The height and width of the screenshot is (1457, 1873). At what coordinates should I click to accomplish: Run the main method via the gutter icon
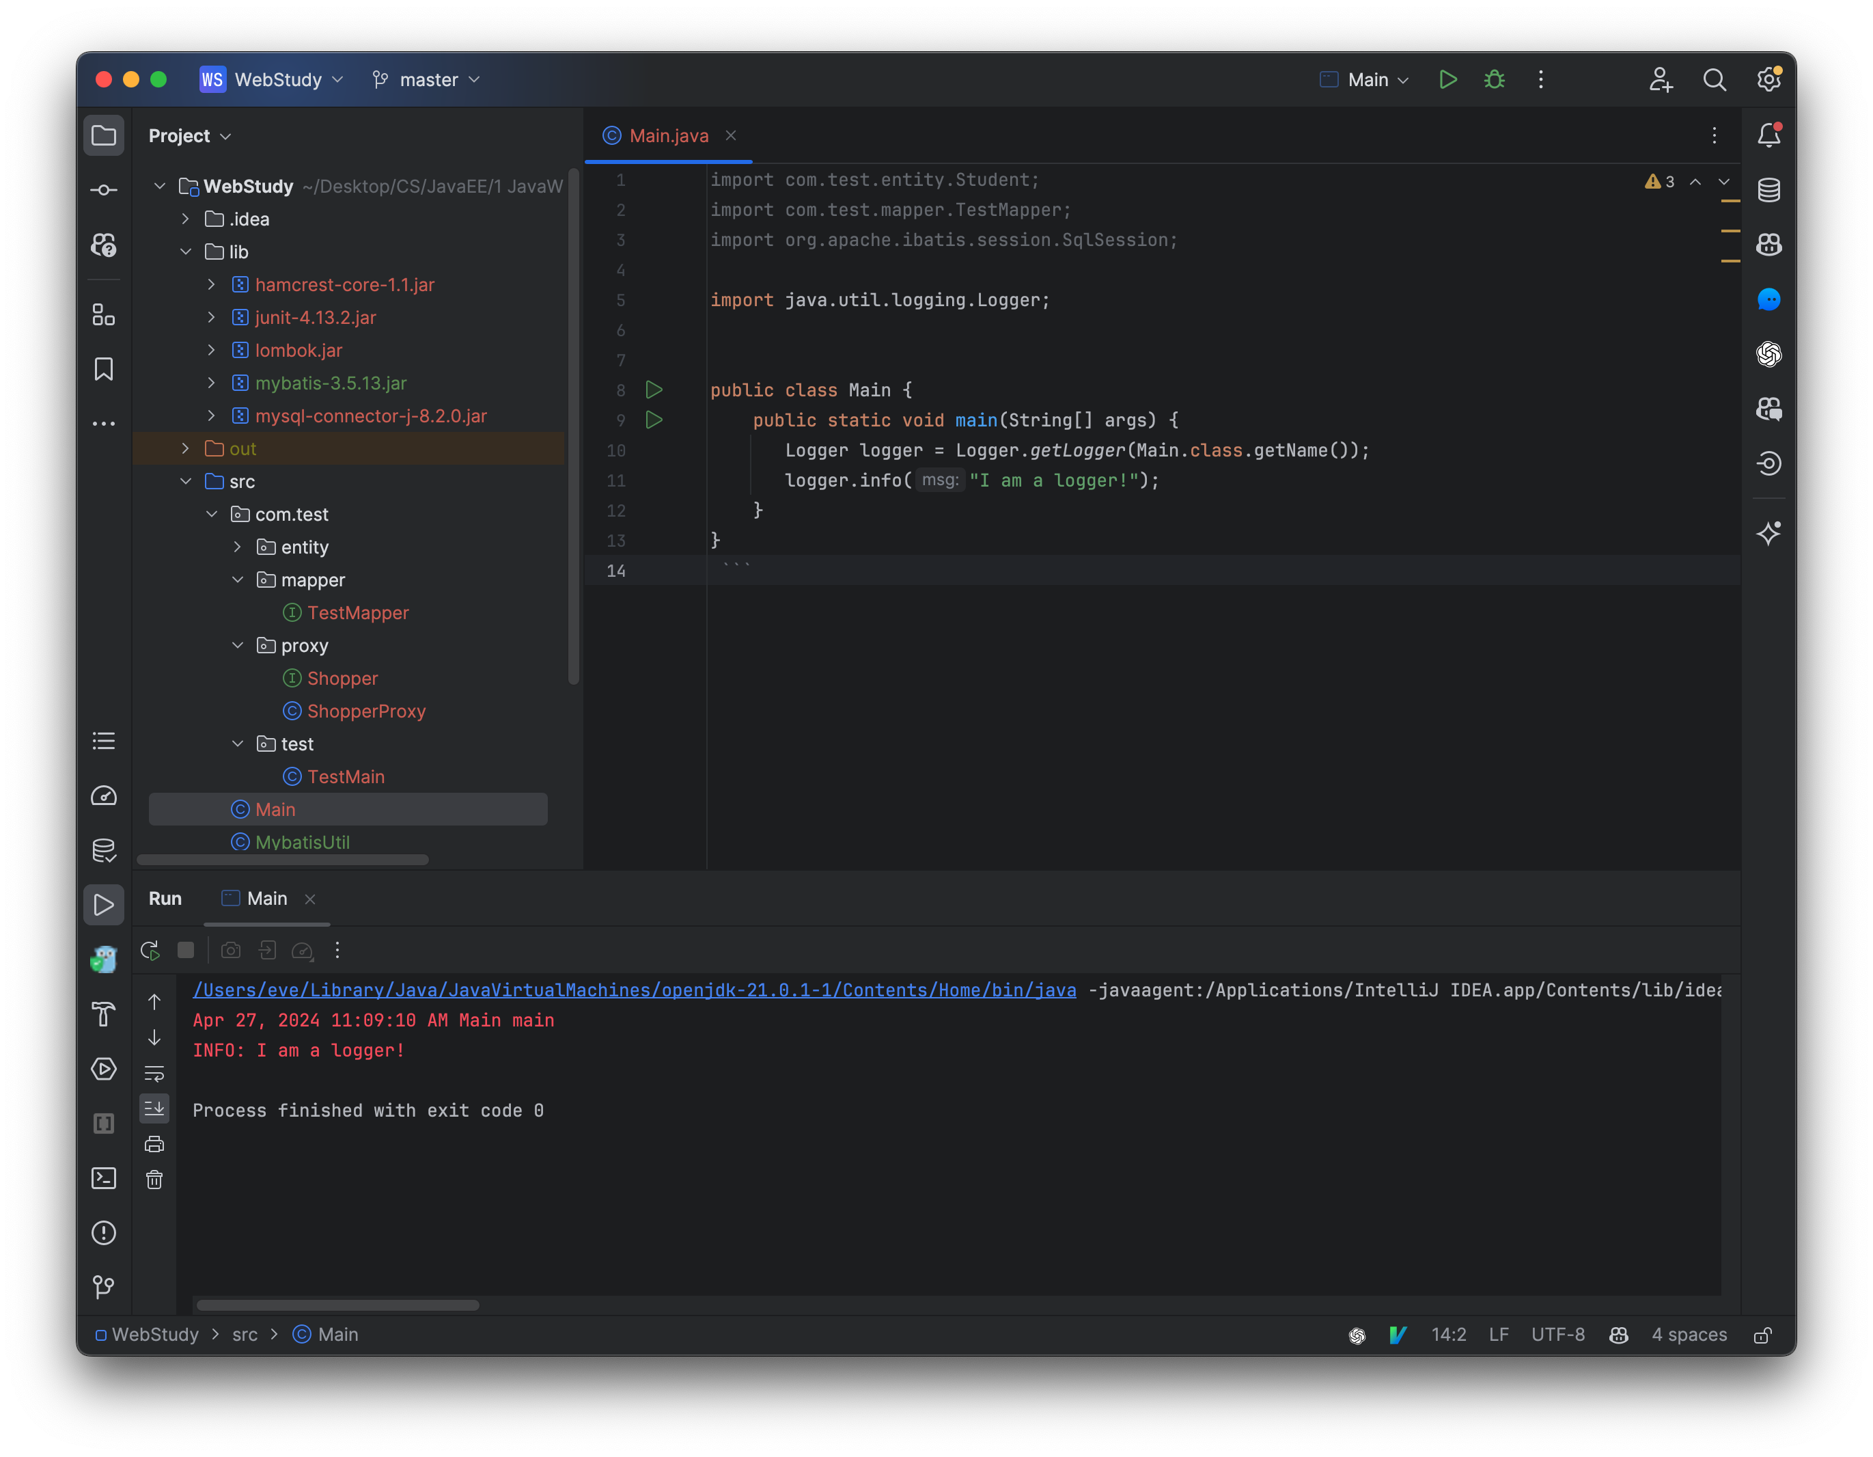654,420
